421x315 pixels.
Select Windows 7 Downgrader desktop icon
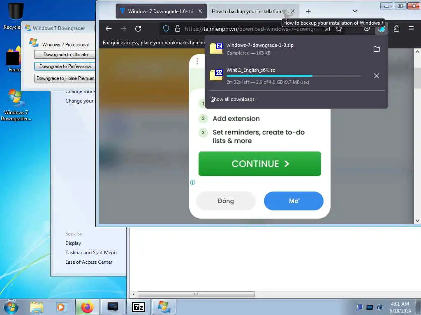16,105
